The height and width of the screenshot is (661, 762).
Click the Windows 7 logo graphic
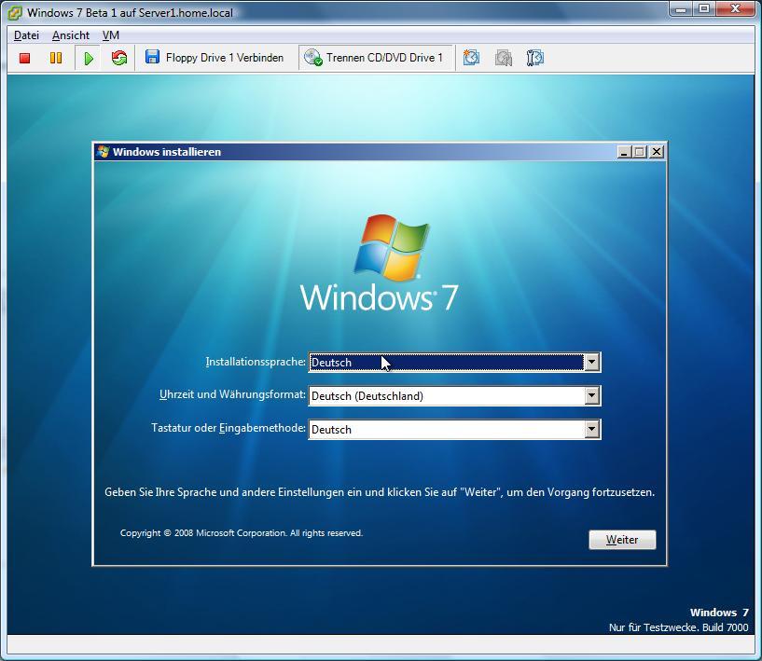click(379, 263)
